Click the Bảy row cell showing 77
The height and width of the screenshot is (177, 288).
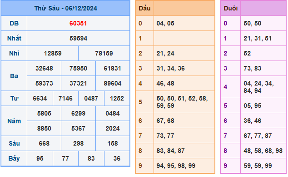tap(65, 158)
